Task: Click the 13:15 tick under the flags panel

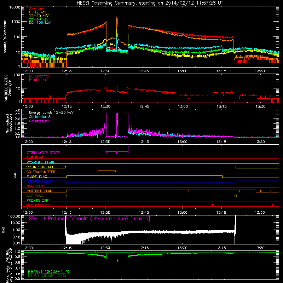Action: pos(221,213)
